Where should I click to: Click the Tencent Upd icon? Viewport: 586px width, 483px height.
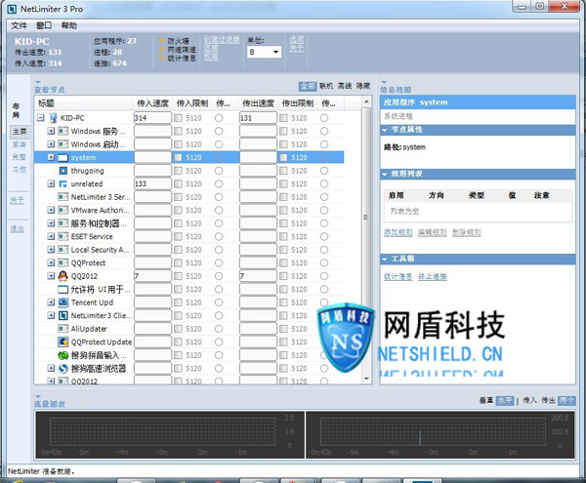tap(63, 302)
